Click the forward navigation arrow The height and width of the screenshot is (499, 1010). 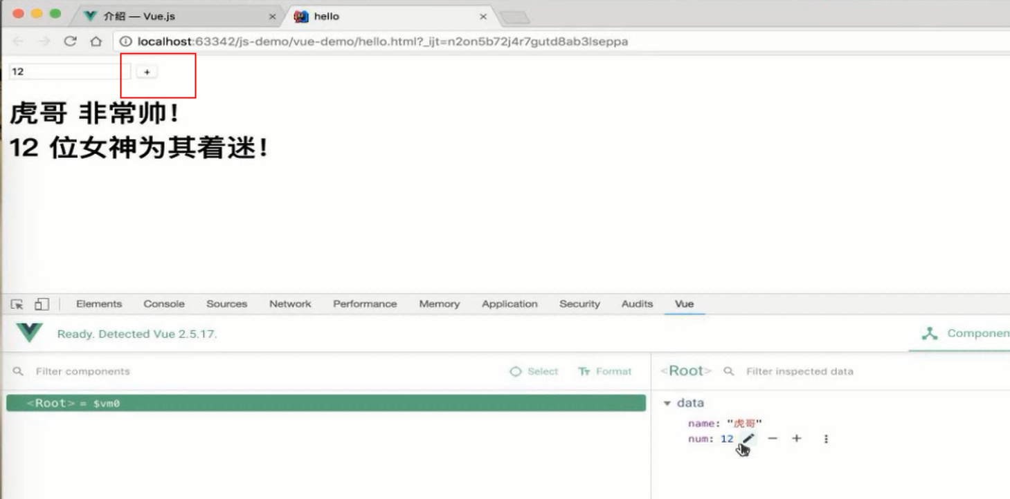44,41
